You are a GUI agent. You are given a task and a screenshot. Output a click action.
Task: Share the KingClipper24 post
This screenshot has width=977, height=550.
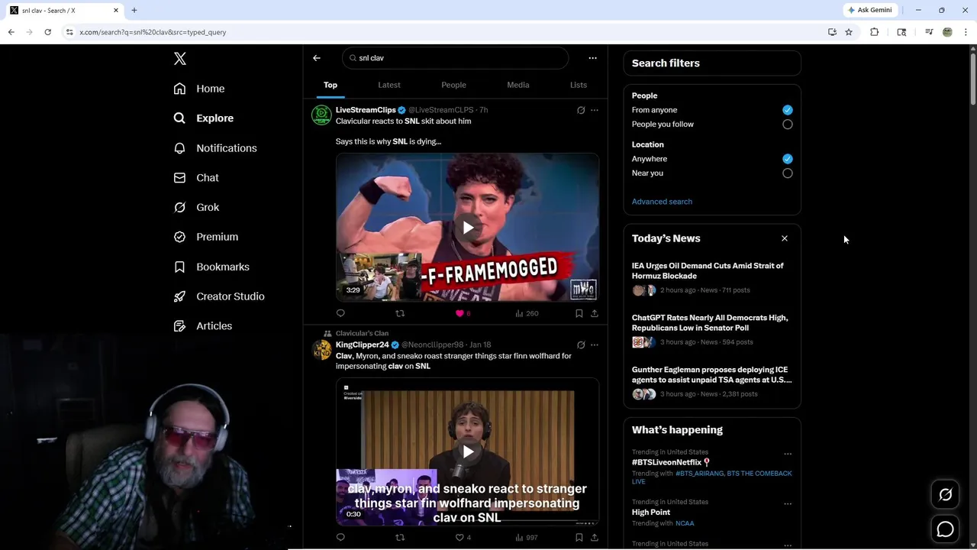pyautogui.click(x=595, y=538)
